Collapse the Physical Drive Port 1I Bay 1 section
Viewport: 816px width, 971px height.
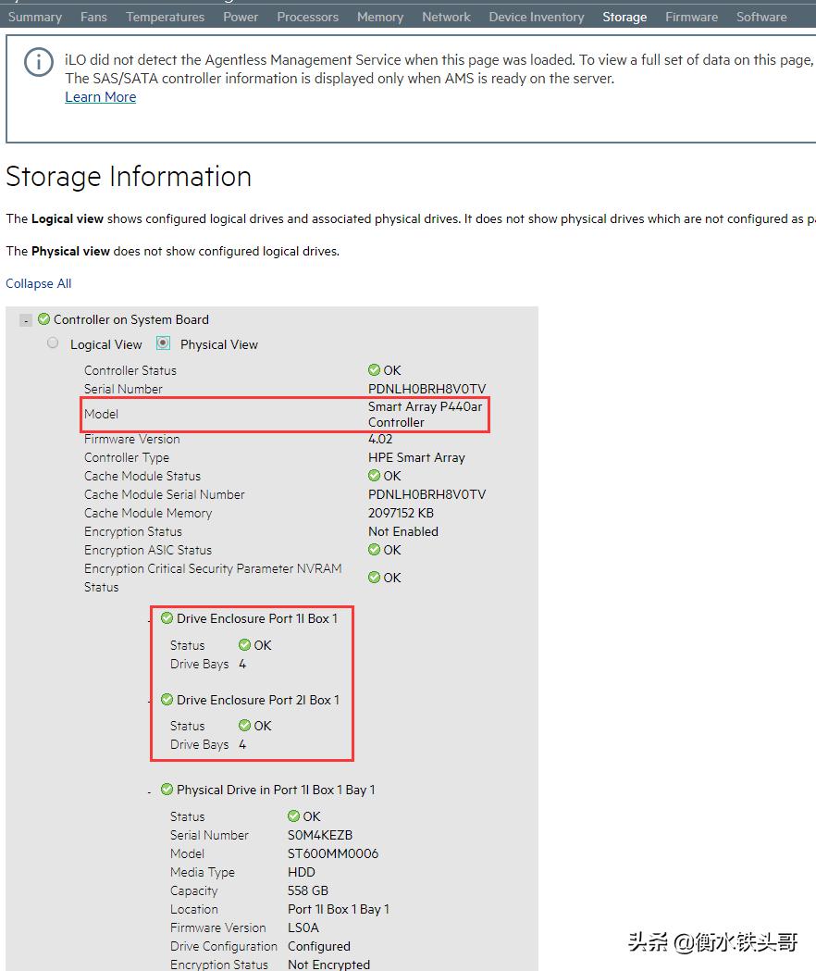(150, 791)
